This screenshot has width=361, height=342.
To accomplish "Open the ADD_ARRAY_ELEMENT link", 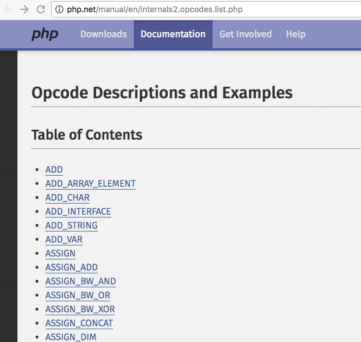I will click(90, 184).
